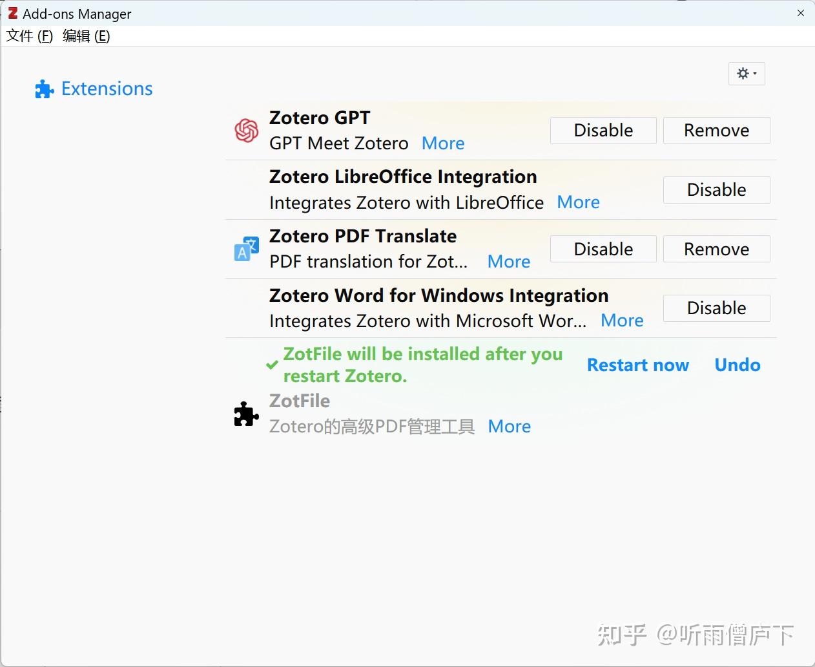
Task: Remove the Zotero GPT extension
Action: coord(716,130)
